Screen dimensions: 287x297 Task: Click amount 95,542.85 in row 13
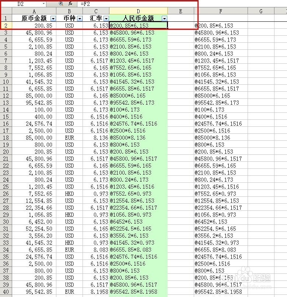34,103
